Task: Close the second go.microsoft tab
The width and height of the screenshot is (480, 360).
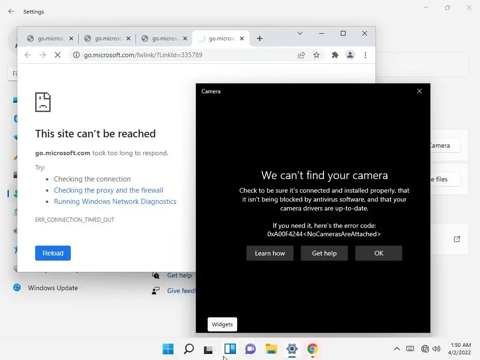Action: [x=128, y=38]
